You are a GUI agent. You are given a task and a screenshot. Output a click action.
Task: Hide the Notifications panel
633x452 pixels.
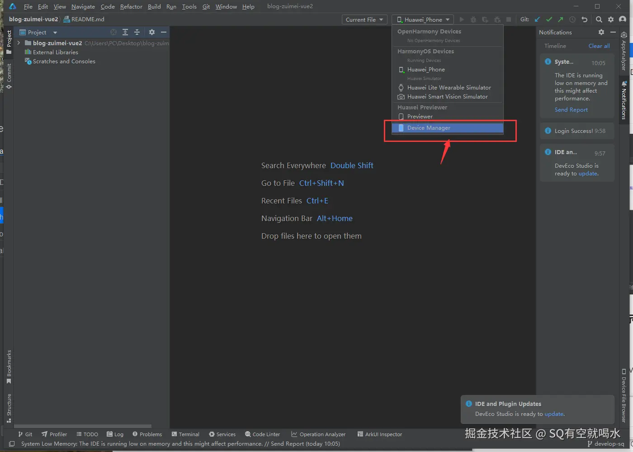(x=613, y=32)
